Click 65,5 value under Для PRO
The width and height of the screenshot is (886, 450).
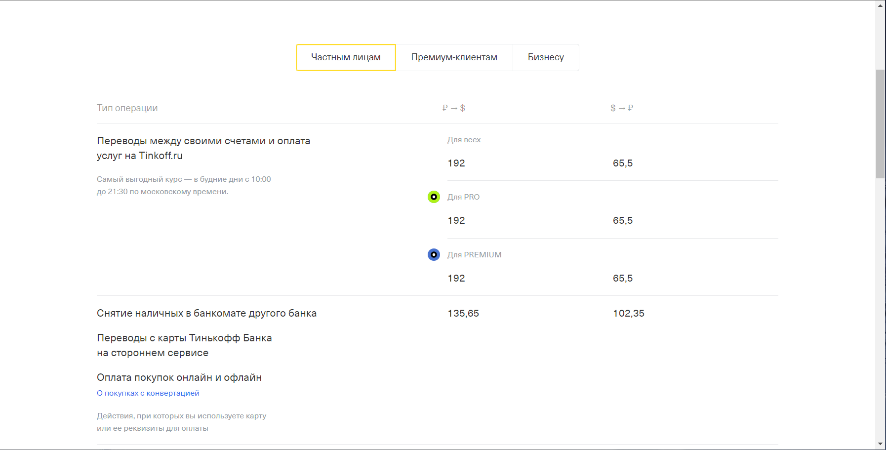point(623,221)
